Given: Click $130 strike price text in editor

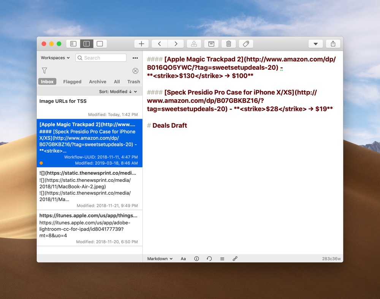Looking at the screenshot, I should (187, 76).
